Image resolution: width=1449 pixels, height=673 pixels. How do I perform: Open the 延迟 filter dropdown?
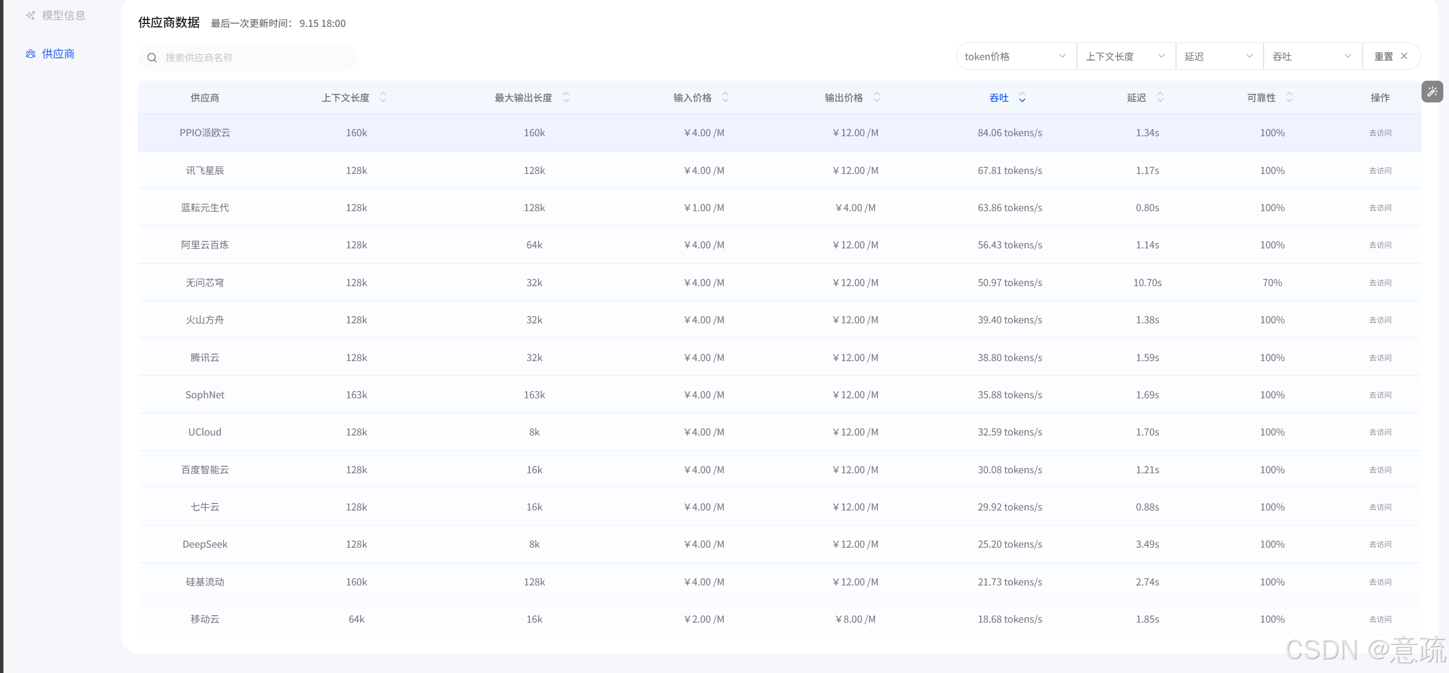click(x=1219, y=56)
